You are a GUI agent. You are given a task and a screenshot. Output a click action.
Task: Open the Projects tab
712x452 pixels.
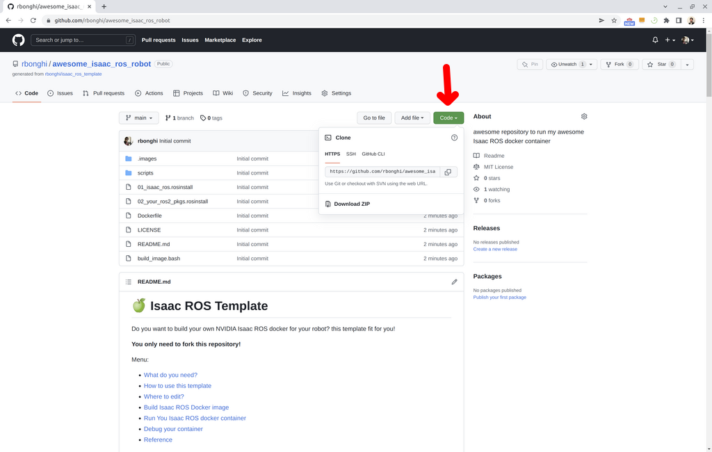tap(188, 93)
